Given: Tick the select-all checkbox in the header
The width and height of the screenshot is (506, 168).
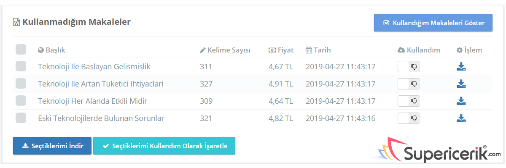Looking at the screenshot, I should 21,50.
